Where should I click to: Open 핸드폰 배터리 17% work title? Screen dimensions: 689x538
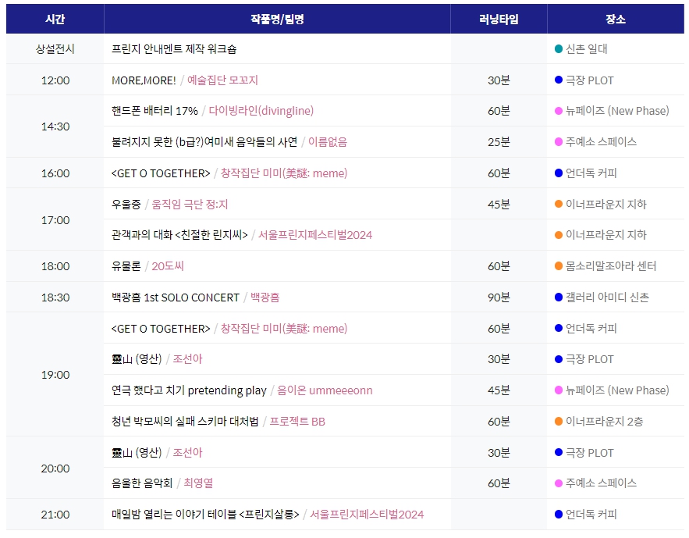coord(154,111)
